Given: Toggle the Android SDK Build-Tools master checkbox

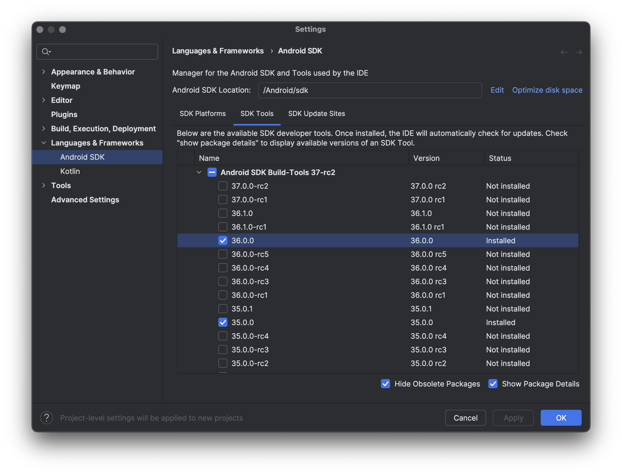Looking at the screenshot, I should [212, 172].
